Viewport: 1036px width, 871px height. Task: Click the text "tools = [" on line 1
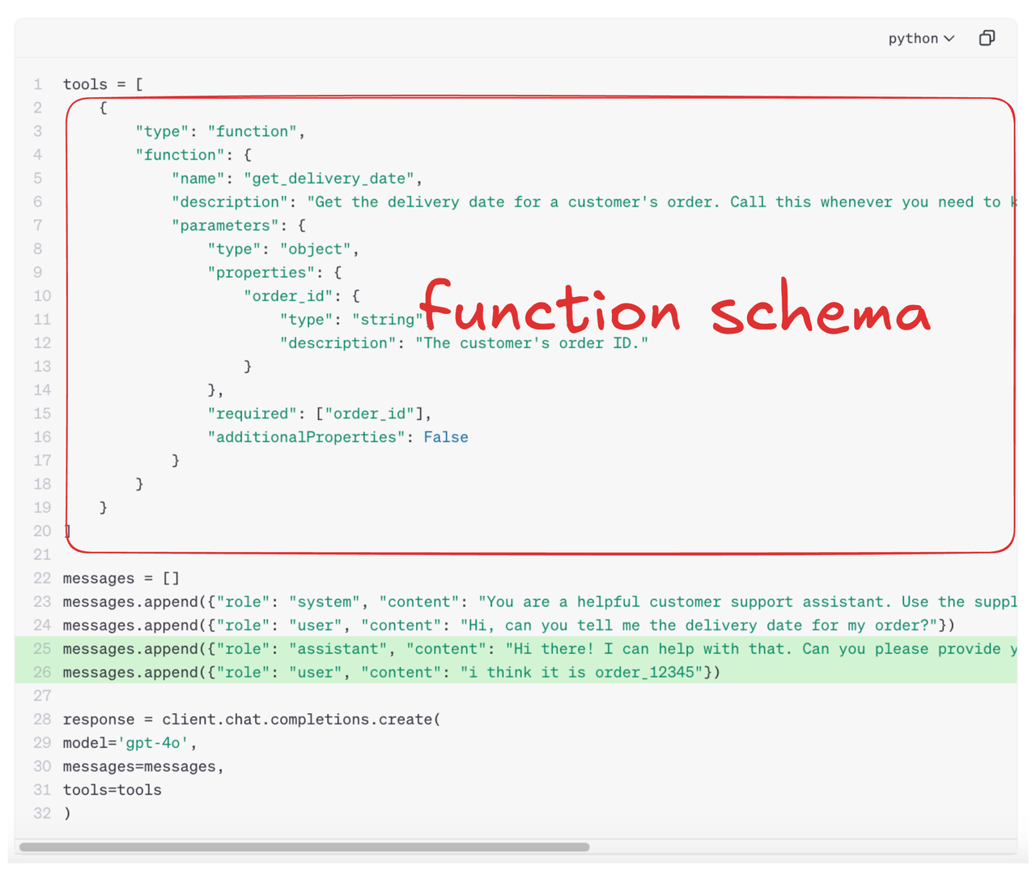[x=103, y=84]
